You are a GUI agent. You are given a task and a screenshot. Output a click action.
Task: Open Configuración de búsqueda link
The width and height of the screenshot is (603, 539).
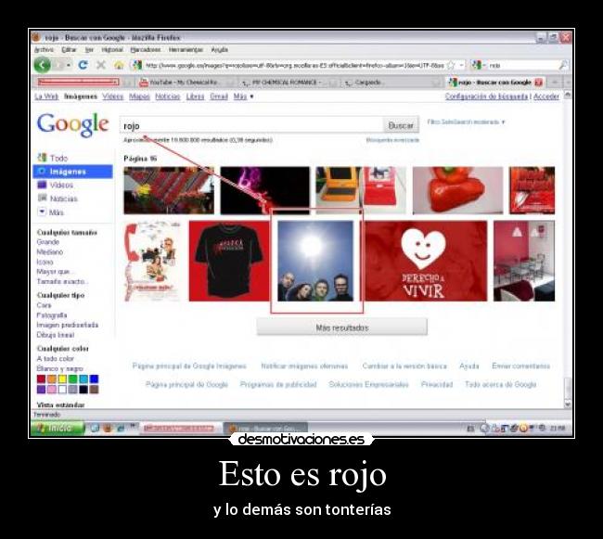pos(486,96)
